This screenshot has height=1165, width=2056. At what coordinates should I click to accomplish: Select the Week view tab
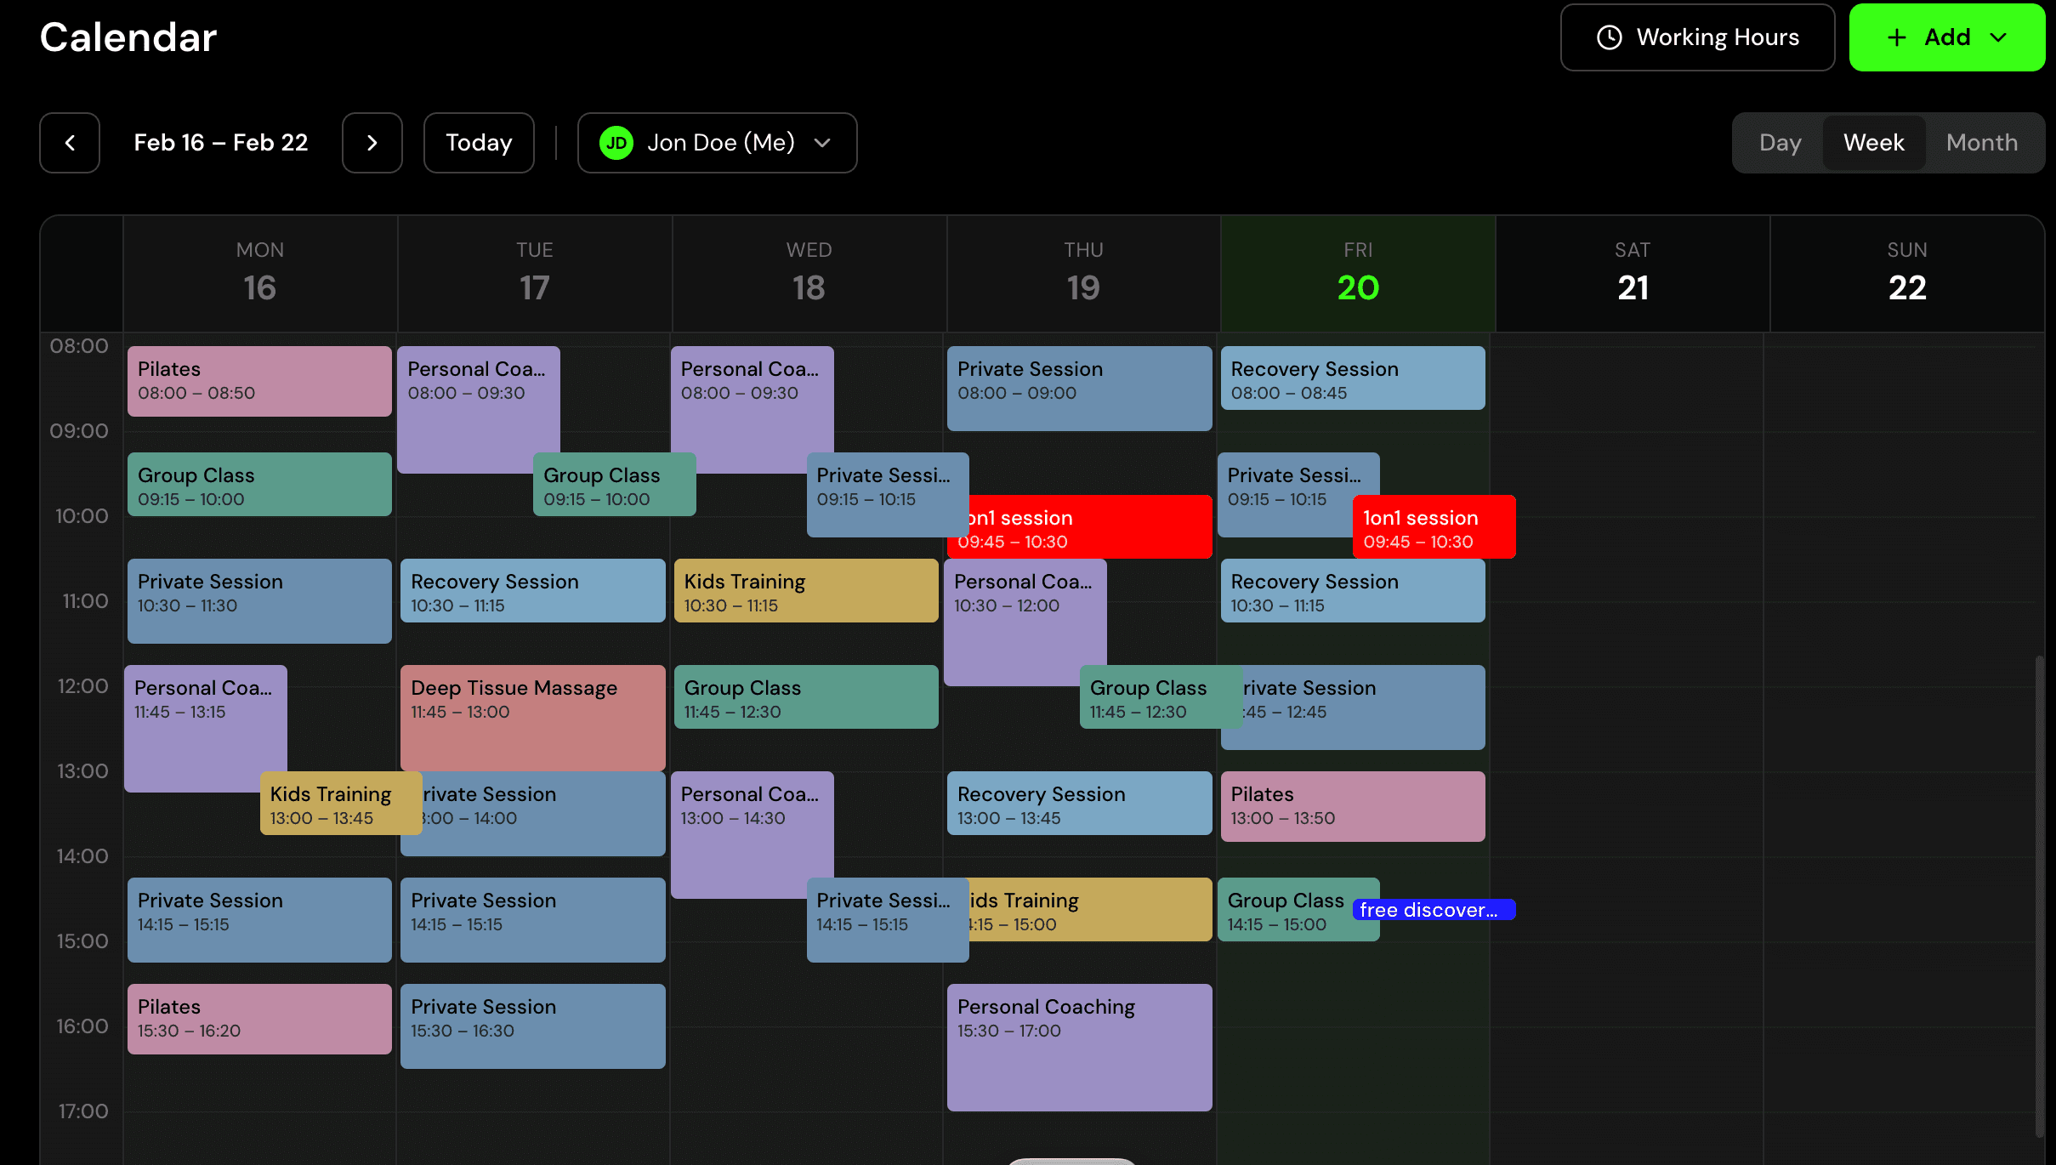pos(1873,142)
